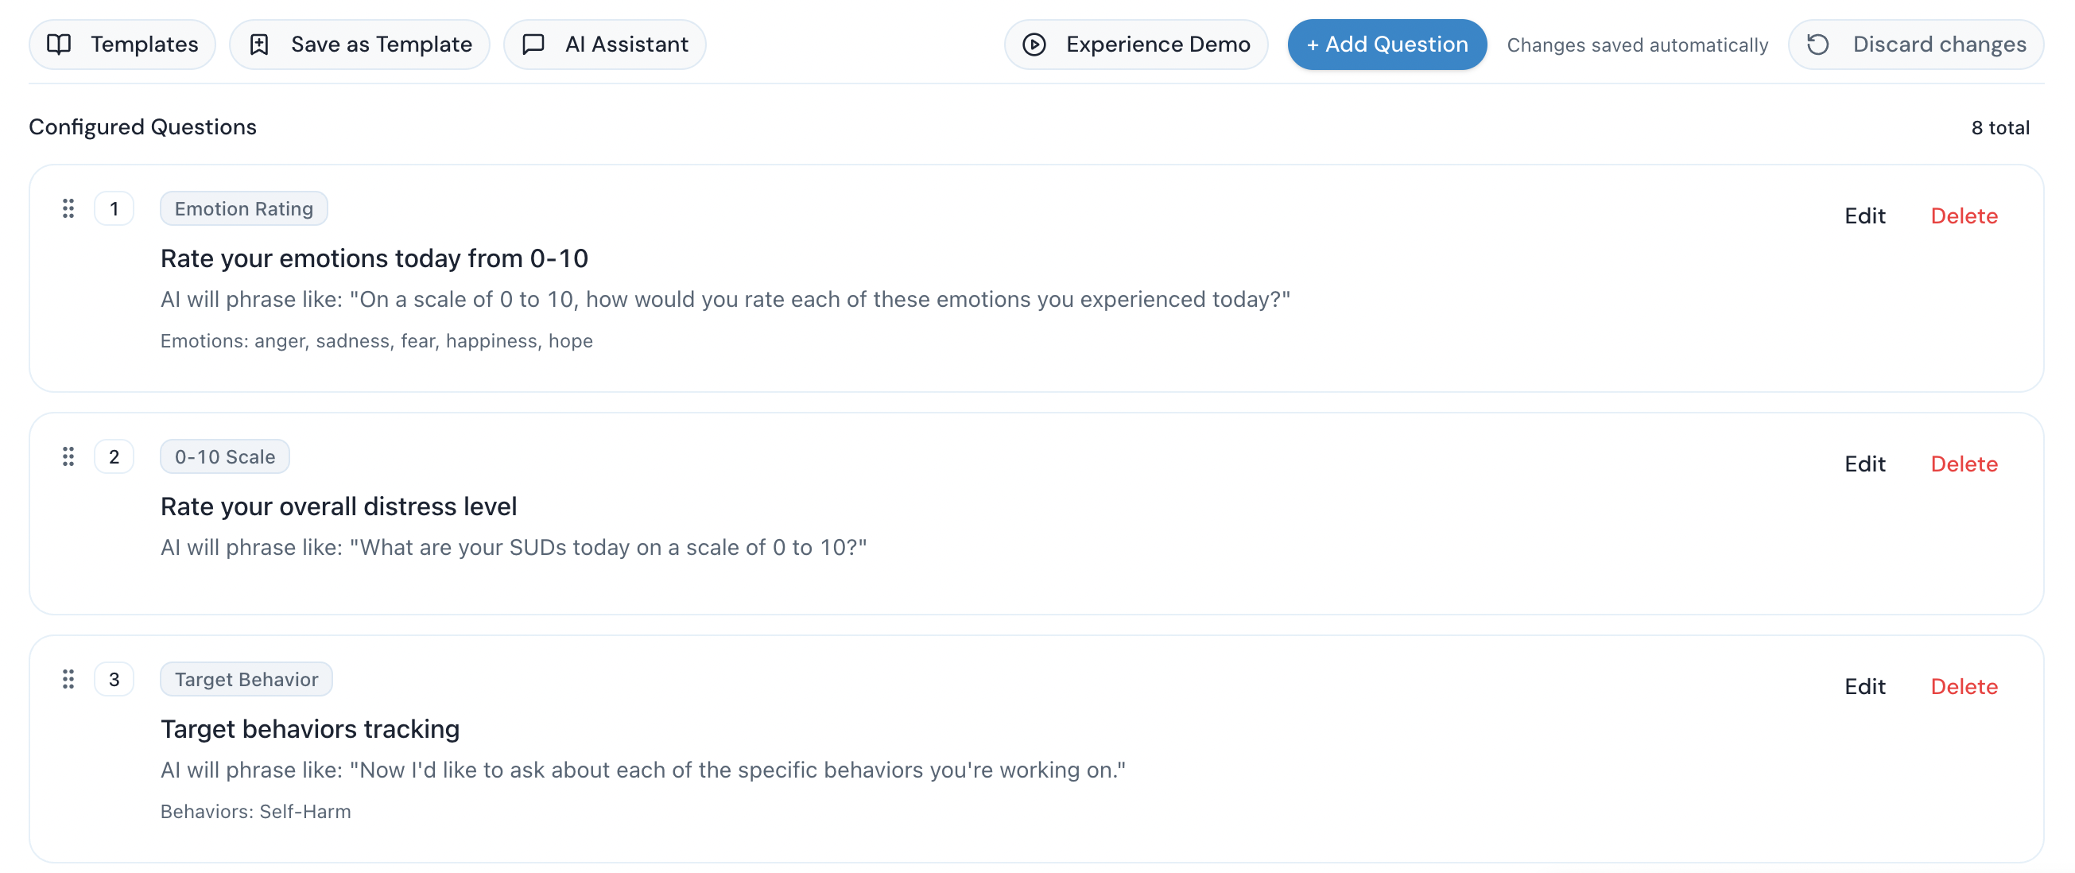Grab the drag handle for question 3
The height and width of the screenshot is (873, 2075).
68,679
